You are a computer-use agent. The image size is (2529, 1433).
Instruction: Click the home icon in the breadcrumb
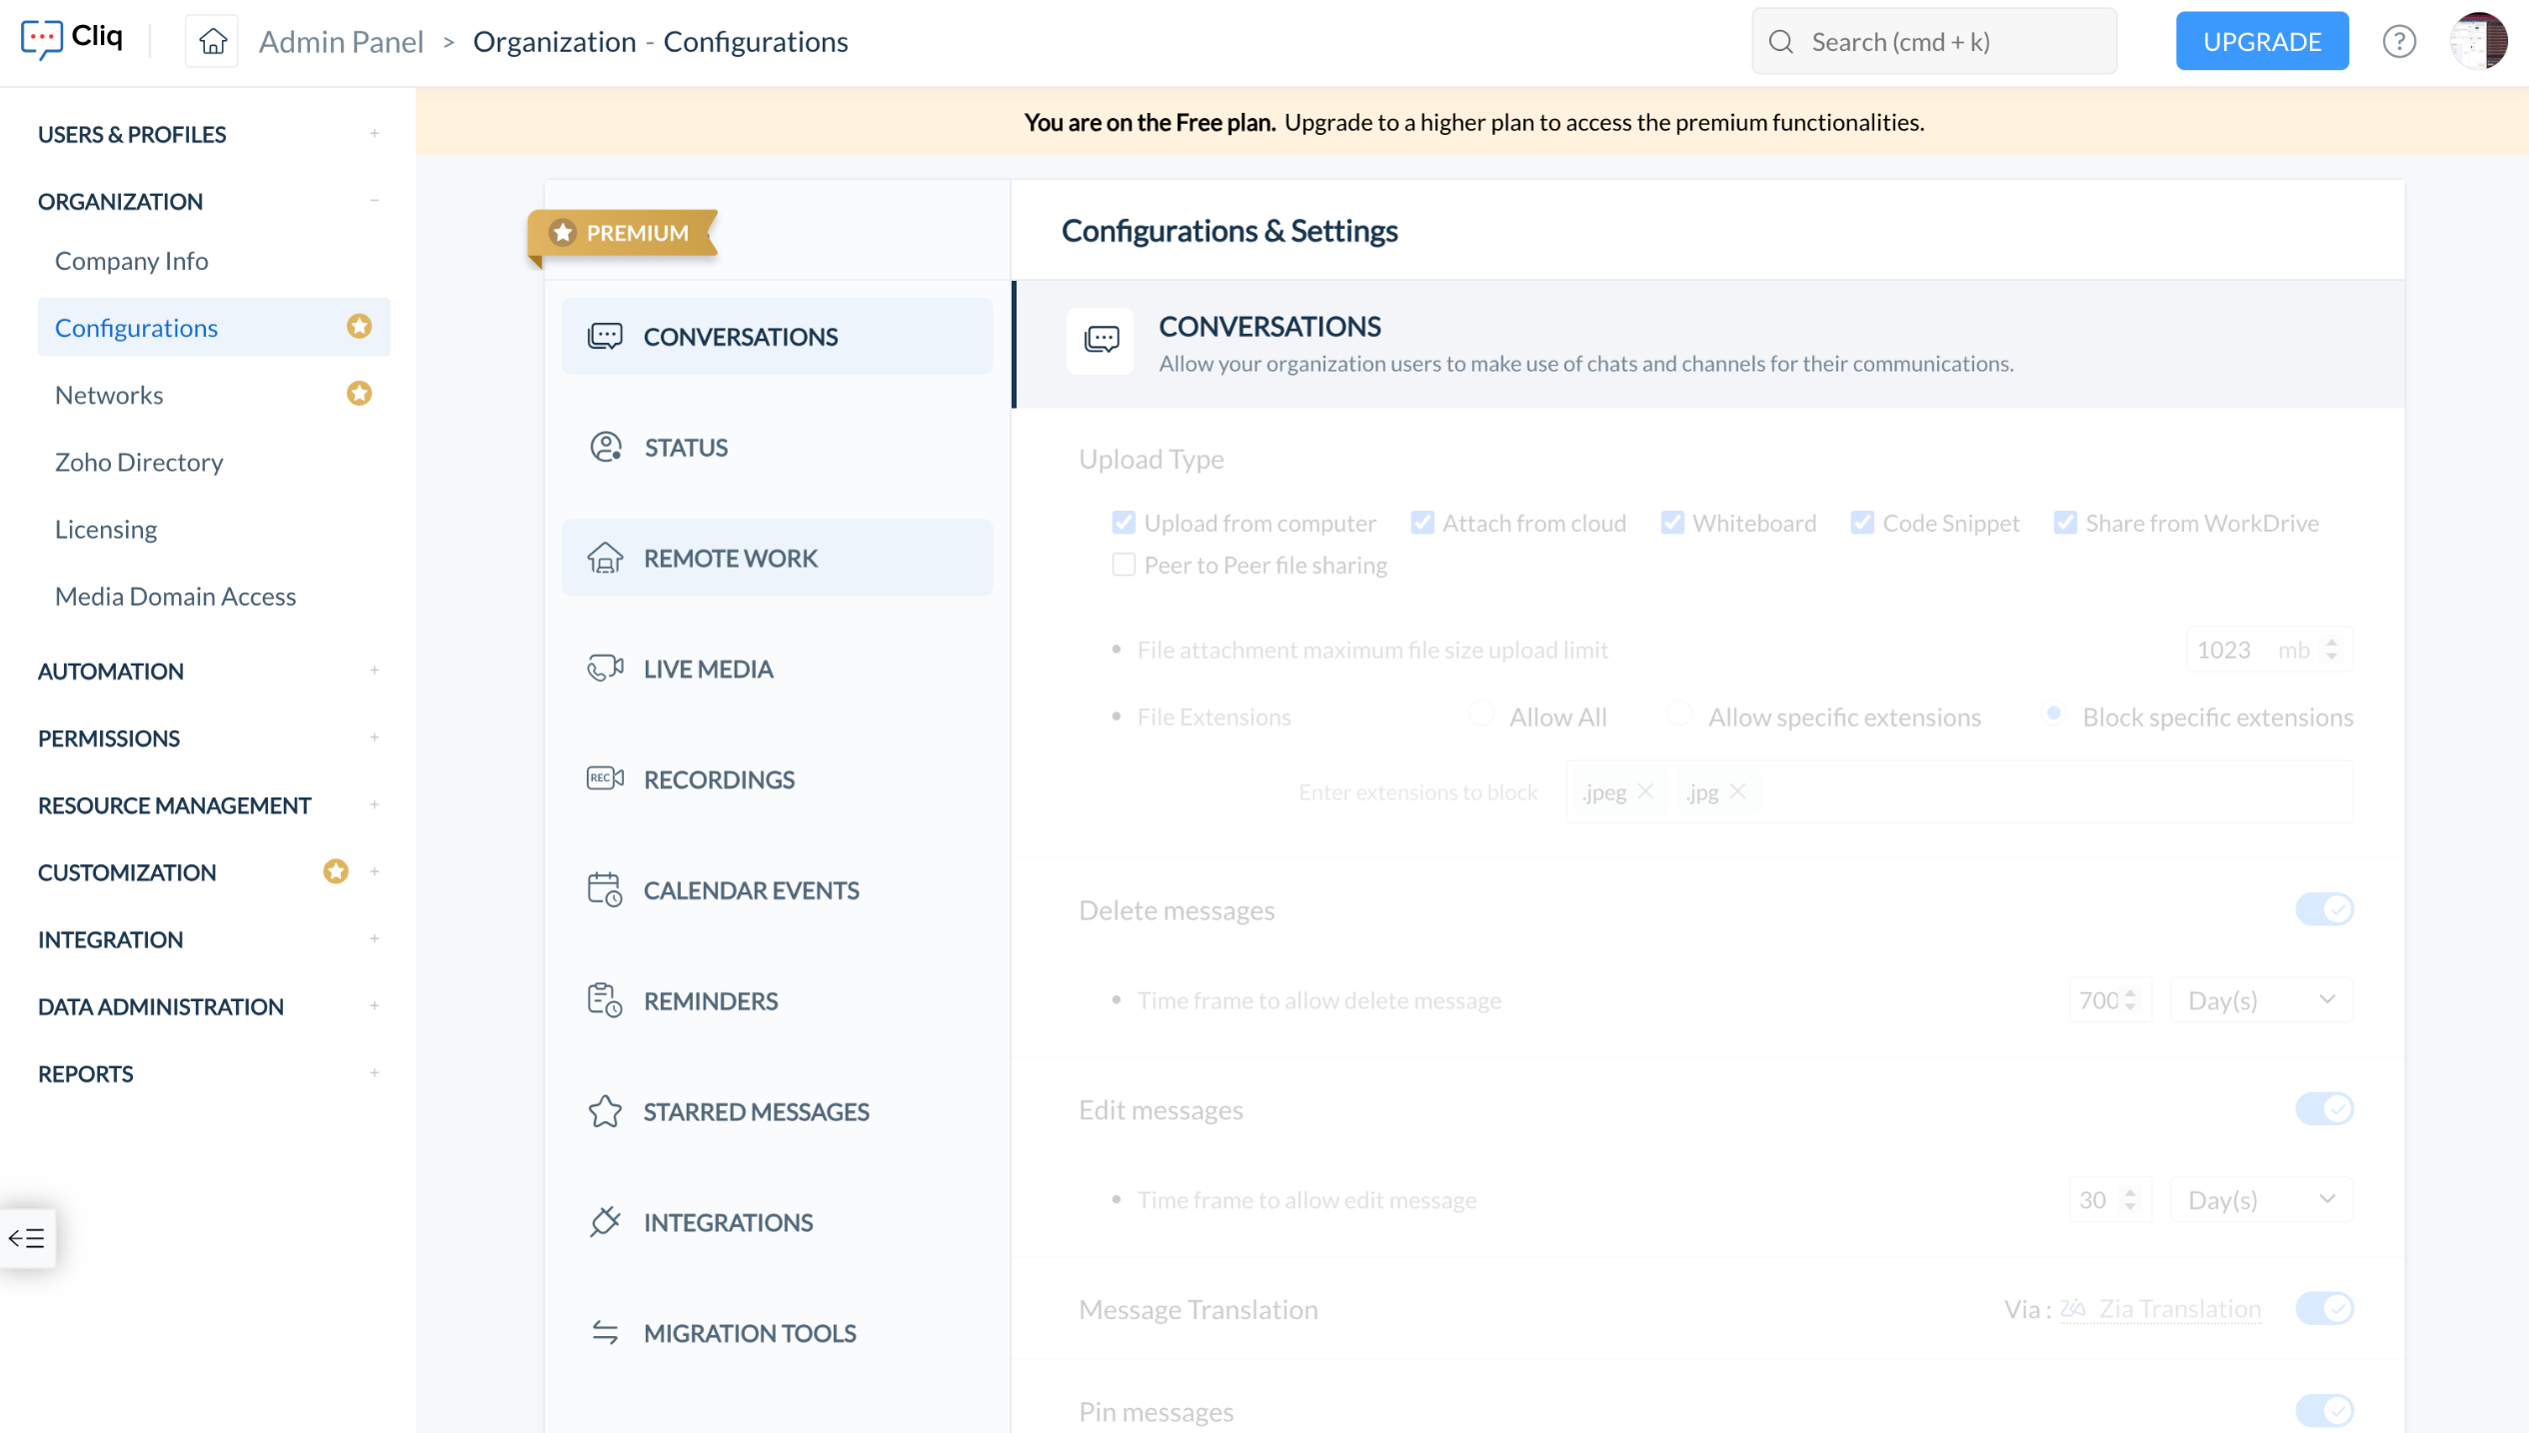pos(212,41)
